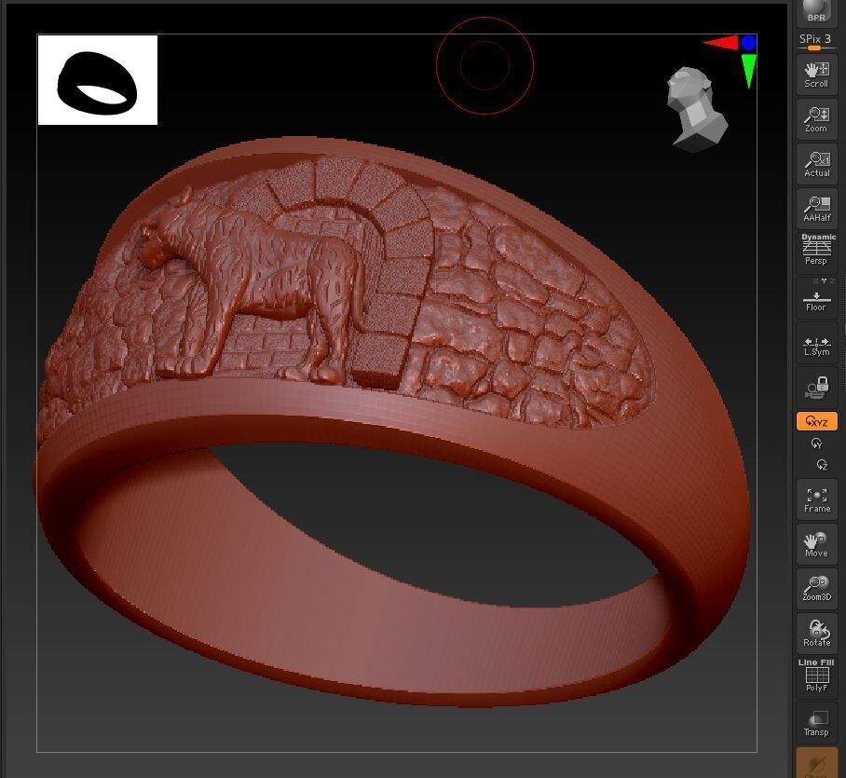Click the silhouette thumbnail of the ring
The image size is (846, 778).
[x=98, y=80]
